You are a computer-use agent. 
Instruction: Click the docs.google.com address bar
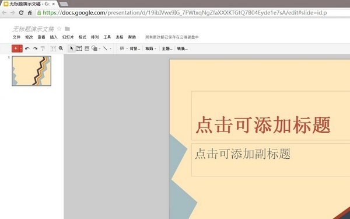click(x=193, y=13)
